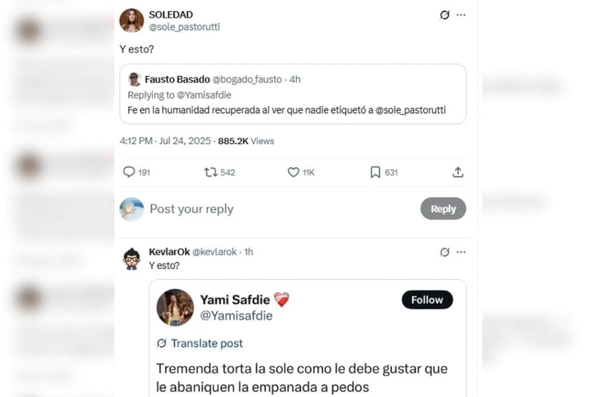
Task: Open the reply composer avatar icon
Action: pos(133,208)
